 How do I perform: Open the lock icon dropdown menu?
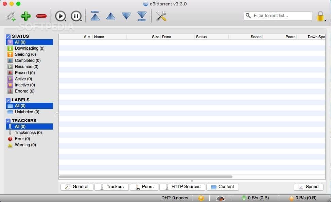[x=325, y=20]
